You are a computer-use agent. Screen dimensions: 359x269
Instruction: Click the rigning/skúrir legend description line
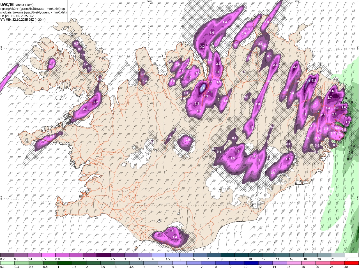tap(33, 8)
